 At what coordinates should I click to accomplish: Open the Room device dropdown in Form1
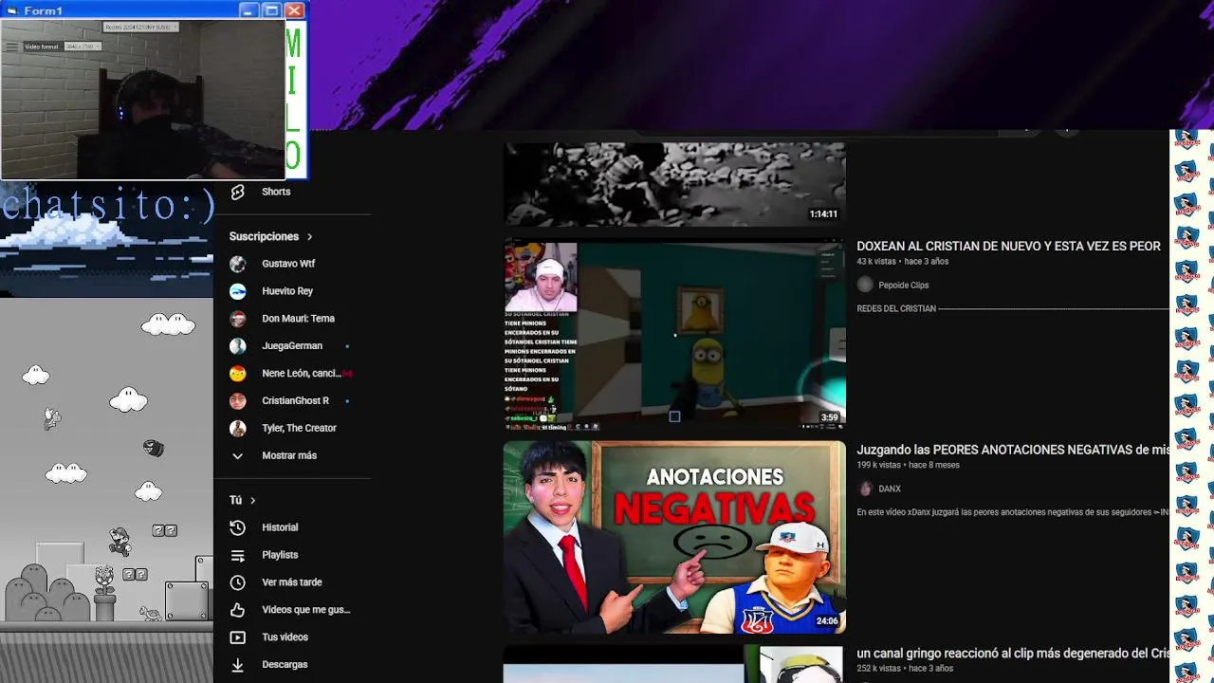(x=140, y=28)
